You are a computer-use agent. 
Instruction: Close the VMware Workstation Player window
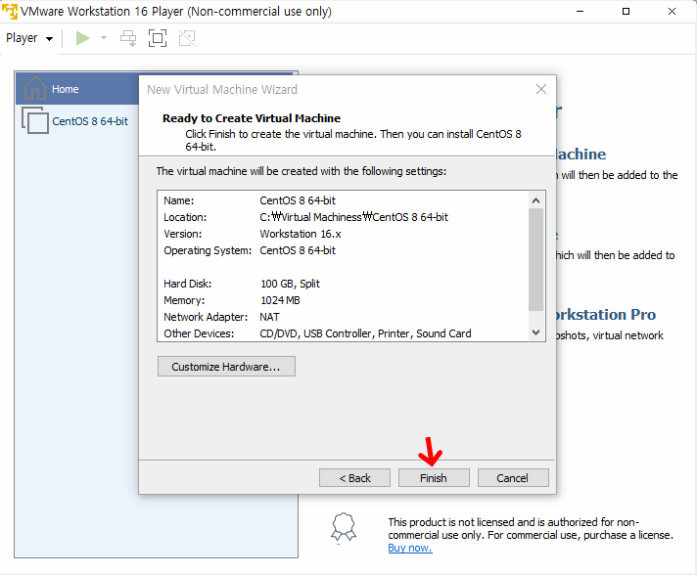[x=673, y=12]
